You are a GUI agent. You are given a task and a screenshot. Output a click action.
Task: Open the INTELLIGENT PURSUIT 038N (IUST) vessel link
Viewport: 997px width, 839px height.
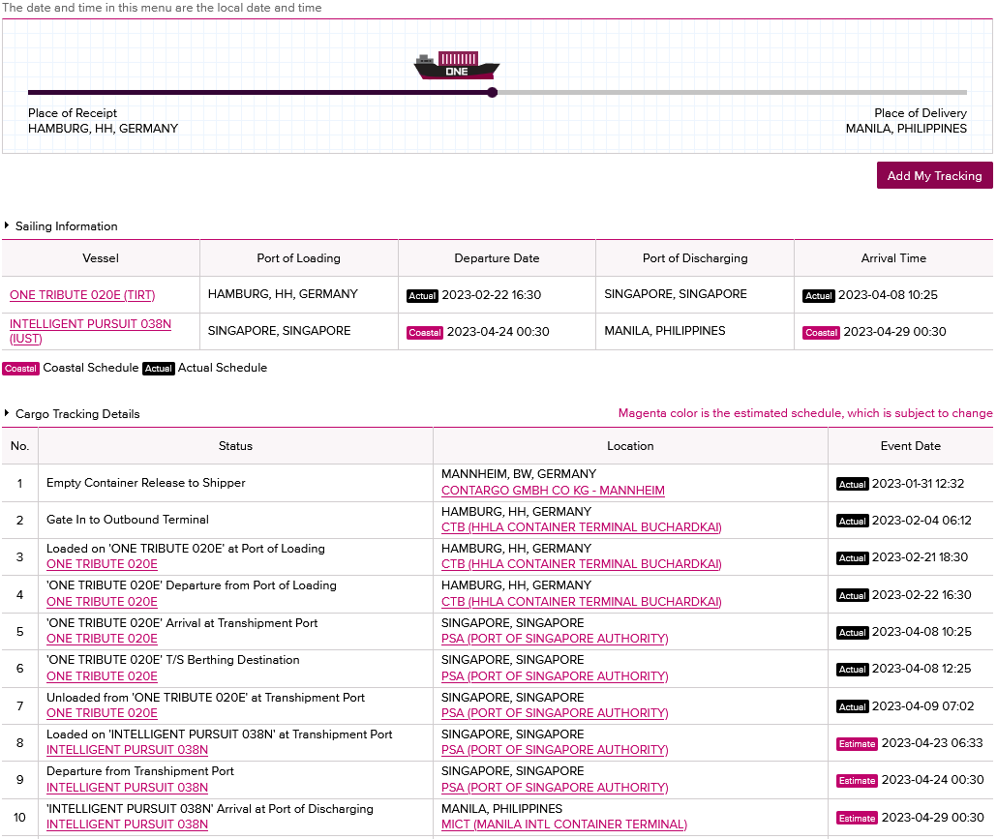[90, 331]
